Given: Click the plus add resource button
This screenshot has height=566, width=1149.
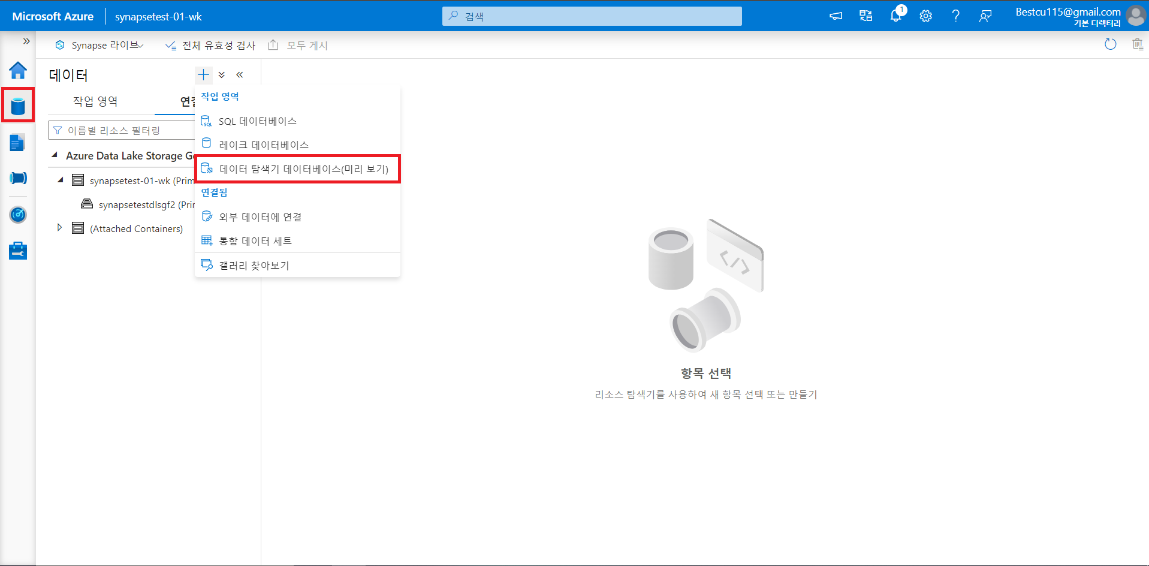Looking at the screenshot, I should pyautogui.click(x=204, y=75).
